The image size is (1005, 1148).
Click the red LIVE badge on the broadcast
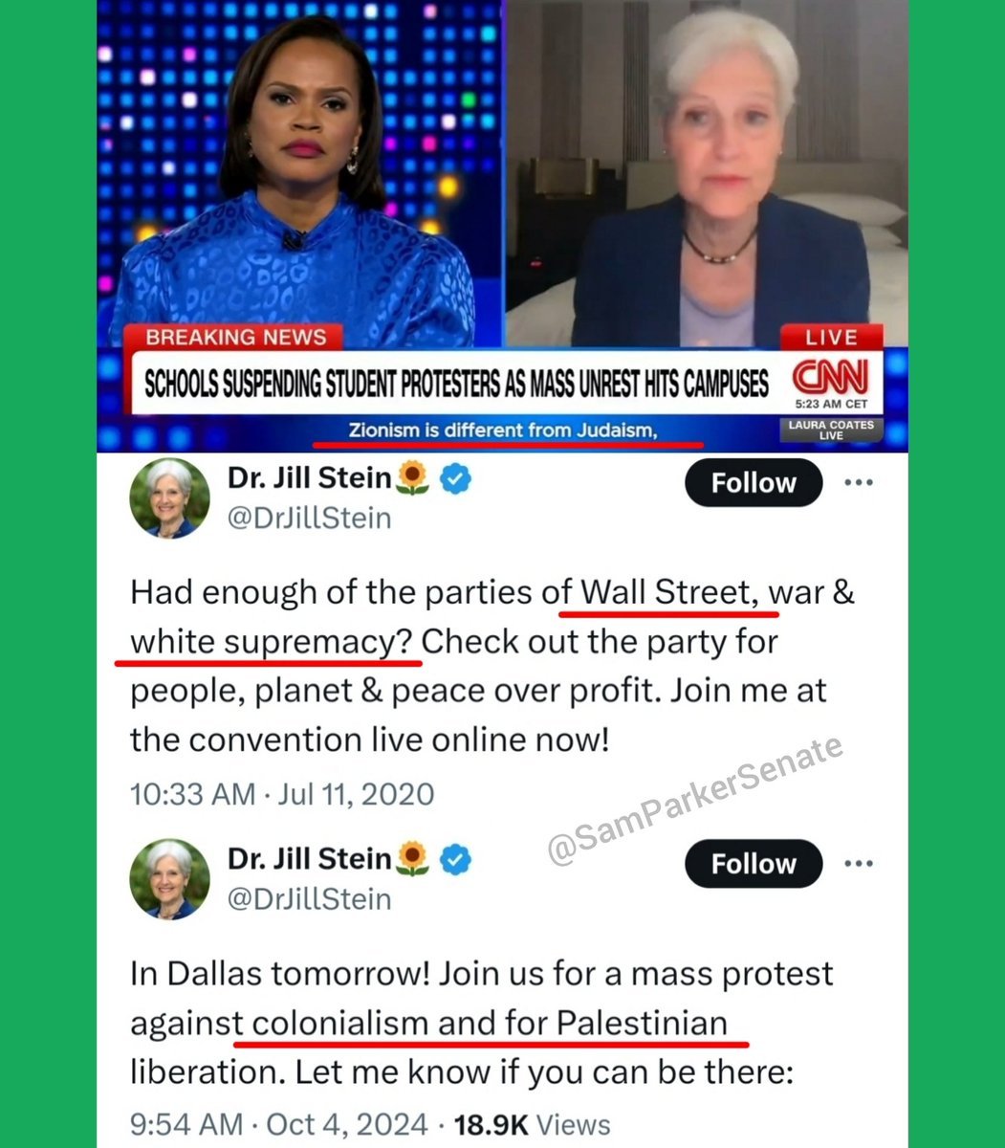pyautogui.click(x=832, y=337)
